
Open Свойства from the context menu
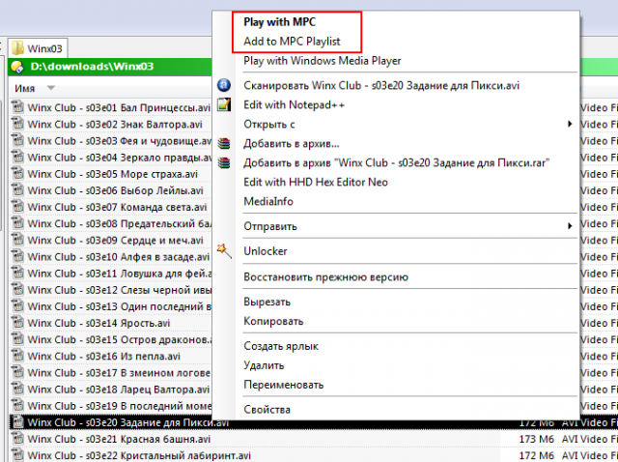267,410
